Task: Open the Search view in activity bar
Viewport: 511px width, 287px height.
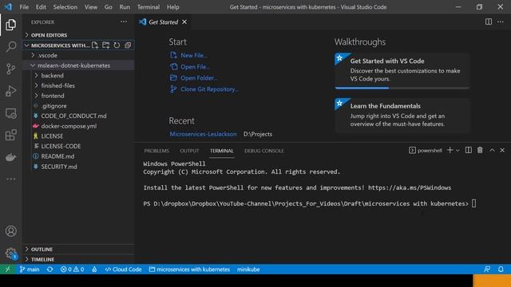Action: pos(10,46)
